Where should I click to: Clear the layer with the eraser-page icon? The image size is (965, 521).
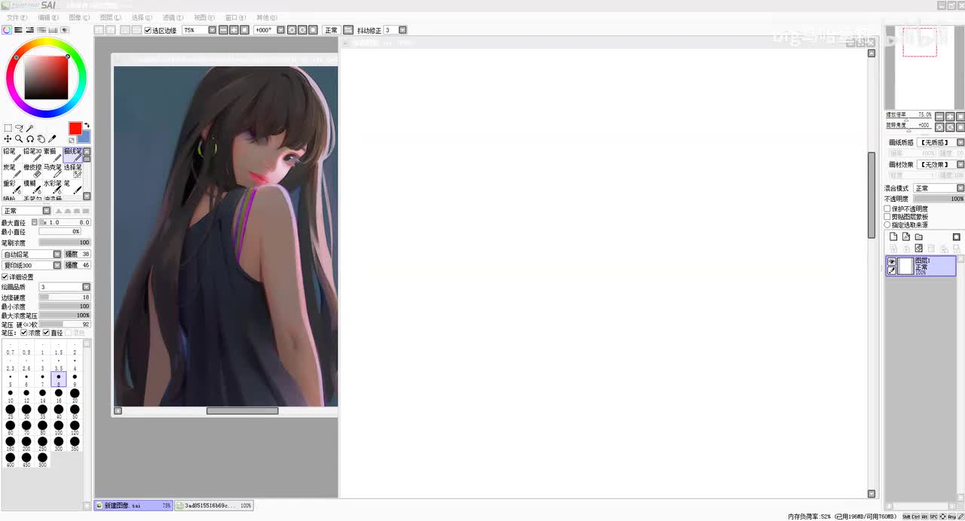point(919,248)
